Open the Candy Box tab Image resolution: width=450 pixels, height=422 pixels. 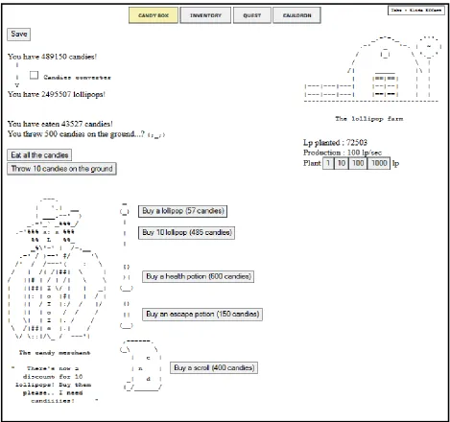[154, 15]
